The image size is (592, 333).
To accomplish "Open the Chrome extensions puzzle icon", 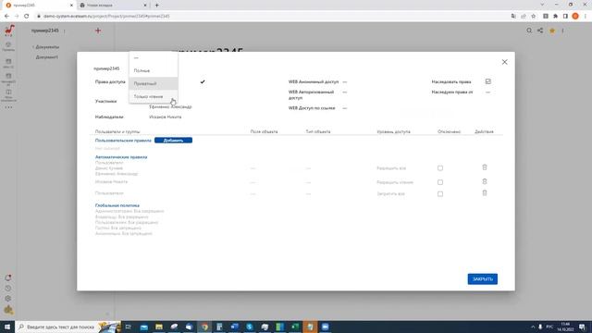I will coord(555,17).
